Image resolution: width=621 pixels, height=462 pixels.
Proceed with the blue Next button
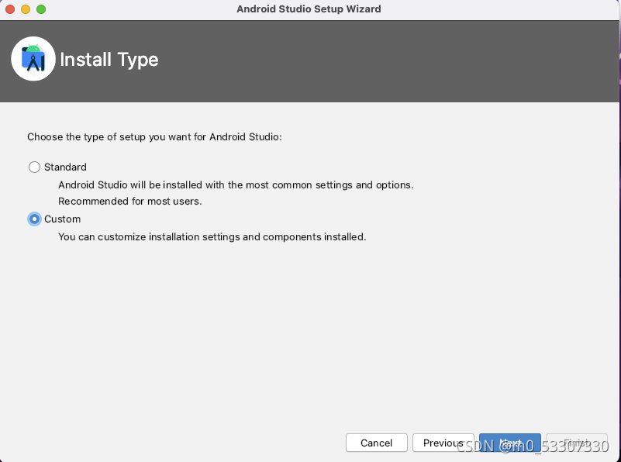(x=509, y=443)
